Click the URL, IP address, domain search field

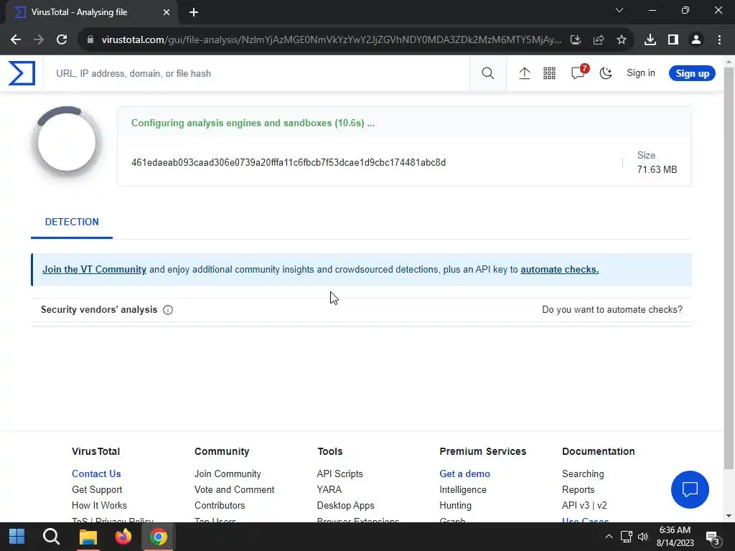(257, 74)
